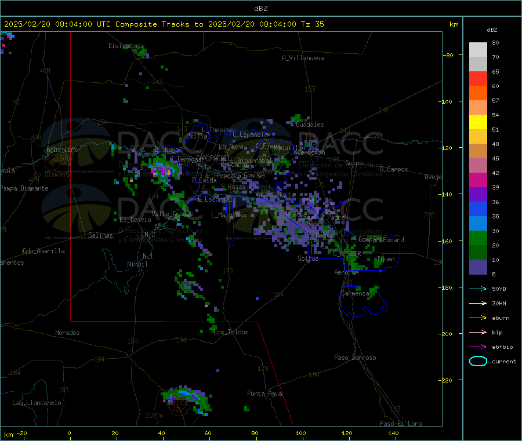Click the 30HM white arrow legend icon
The image size is (522, 441).
click(478, 303)
